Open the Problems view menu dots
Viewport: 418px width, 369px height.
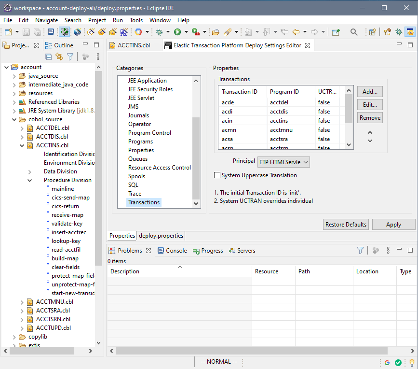coord(388,250)
